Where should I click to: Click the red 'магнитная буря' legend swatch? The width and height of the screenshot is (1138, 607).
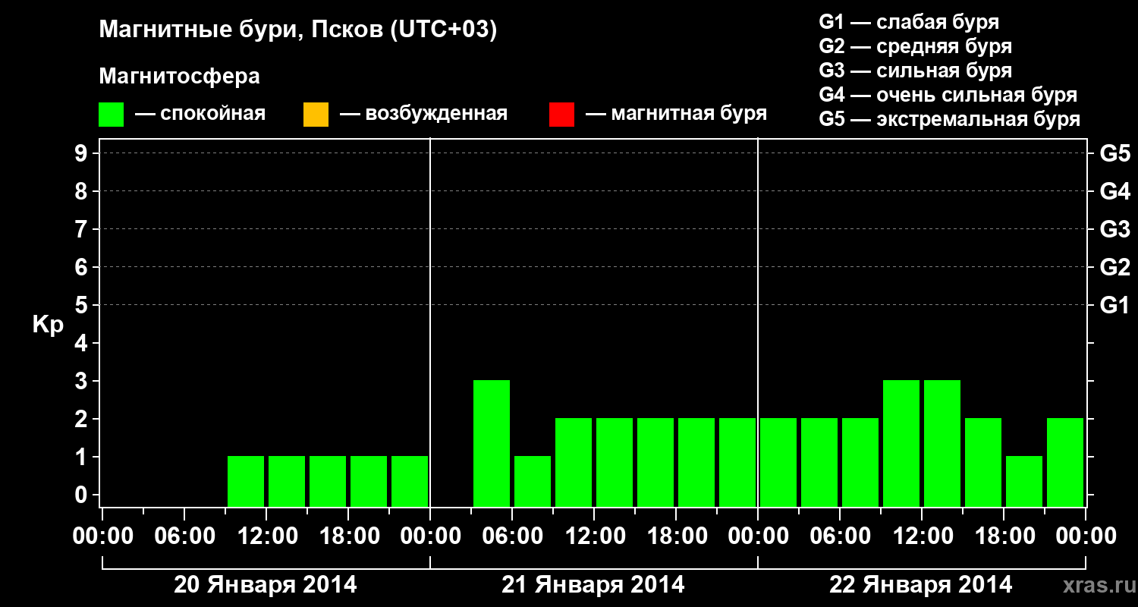coord(561,115)
